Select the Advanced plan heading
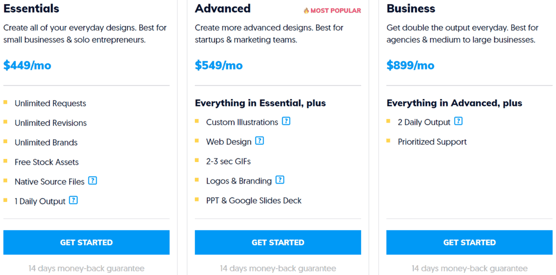 point(223,8)
